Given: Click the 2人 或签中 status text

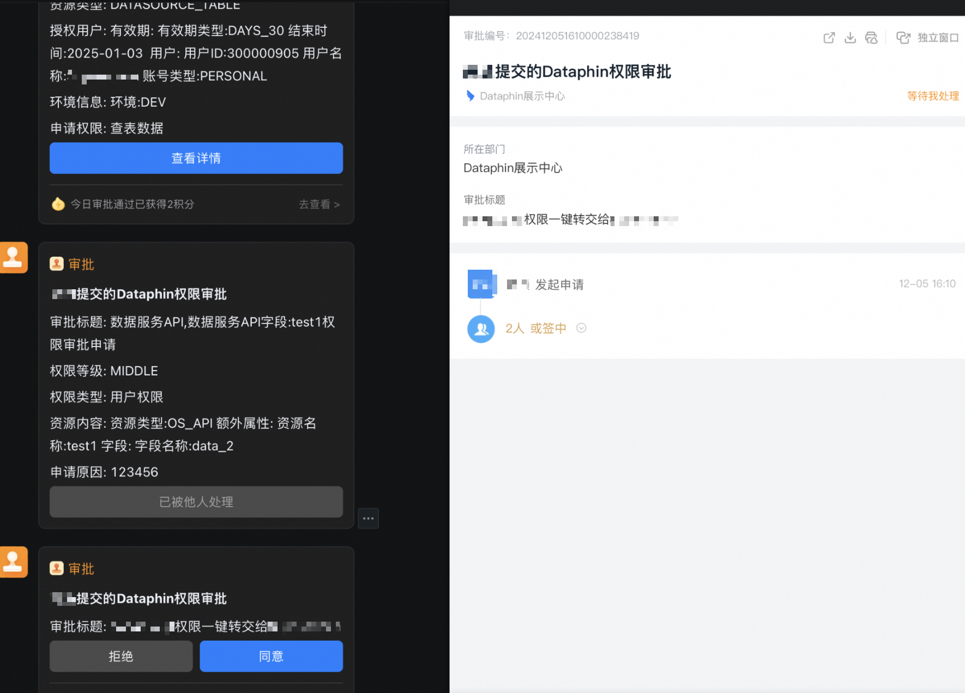Looking at the screenshot, I should point(536,329).
